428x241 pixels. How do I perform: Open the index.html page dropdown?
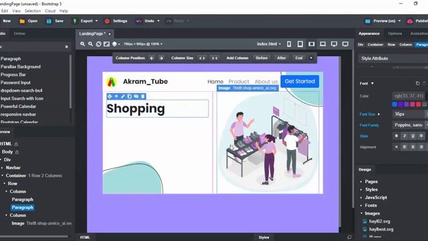pyautogui.click(x=269, y=44)
